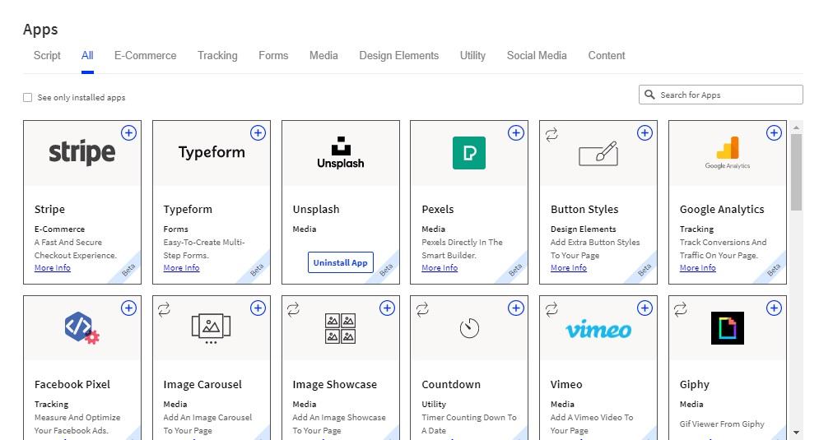The width and height of the screenshot is (819, 440).
Task: Switch to the E-Commerce tab
Action: point(145,56)
